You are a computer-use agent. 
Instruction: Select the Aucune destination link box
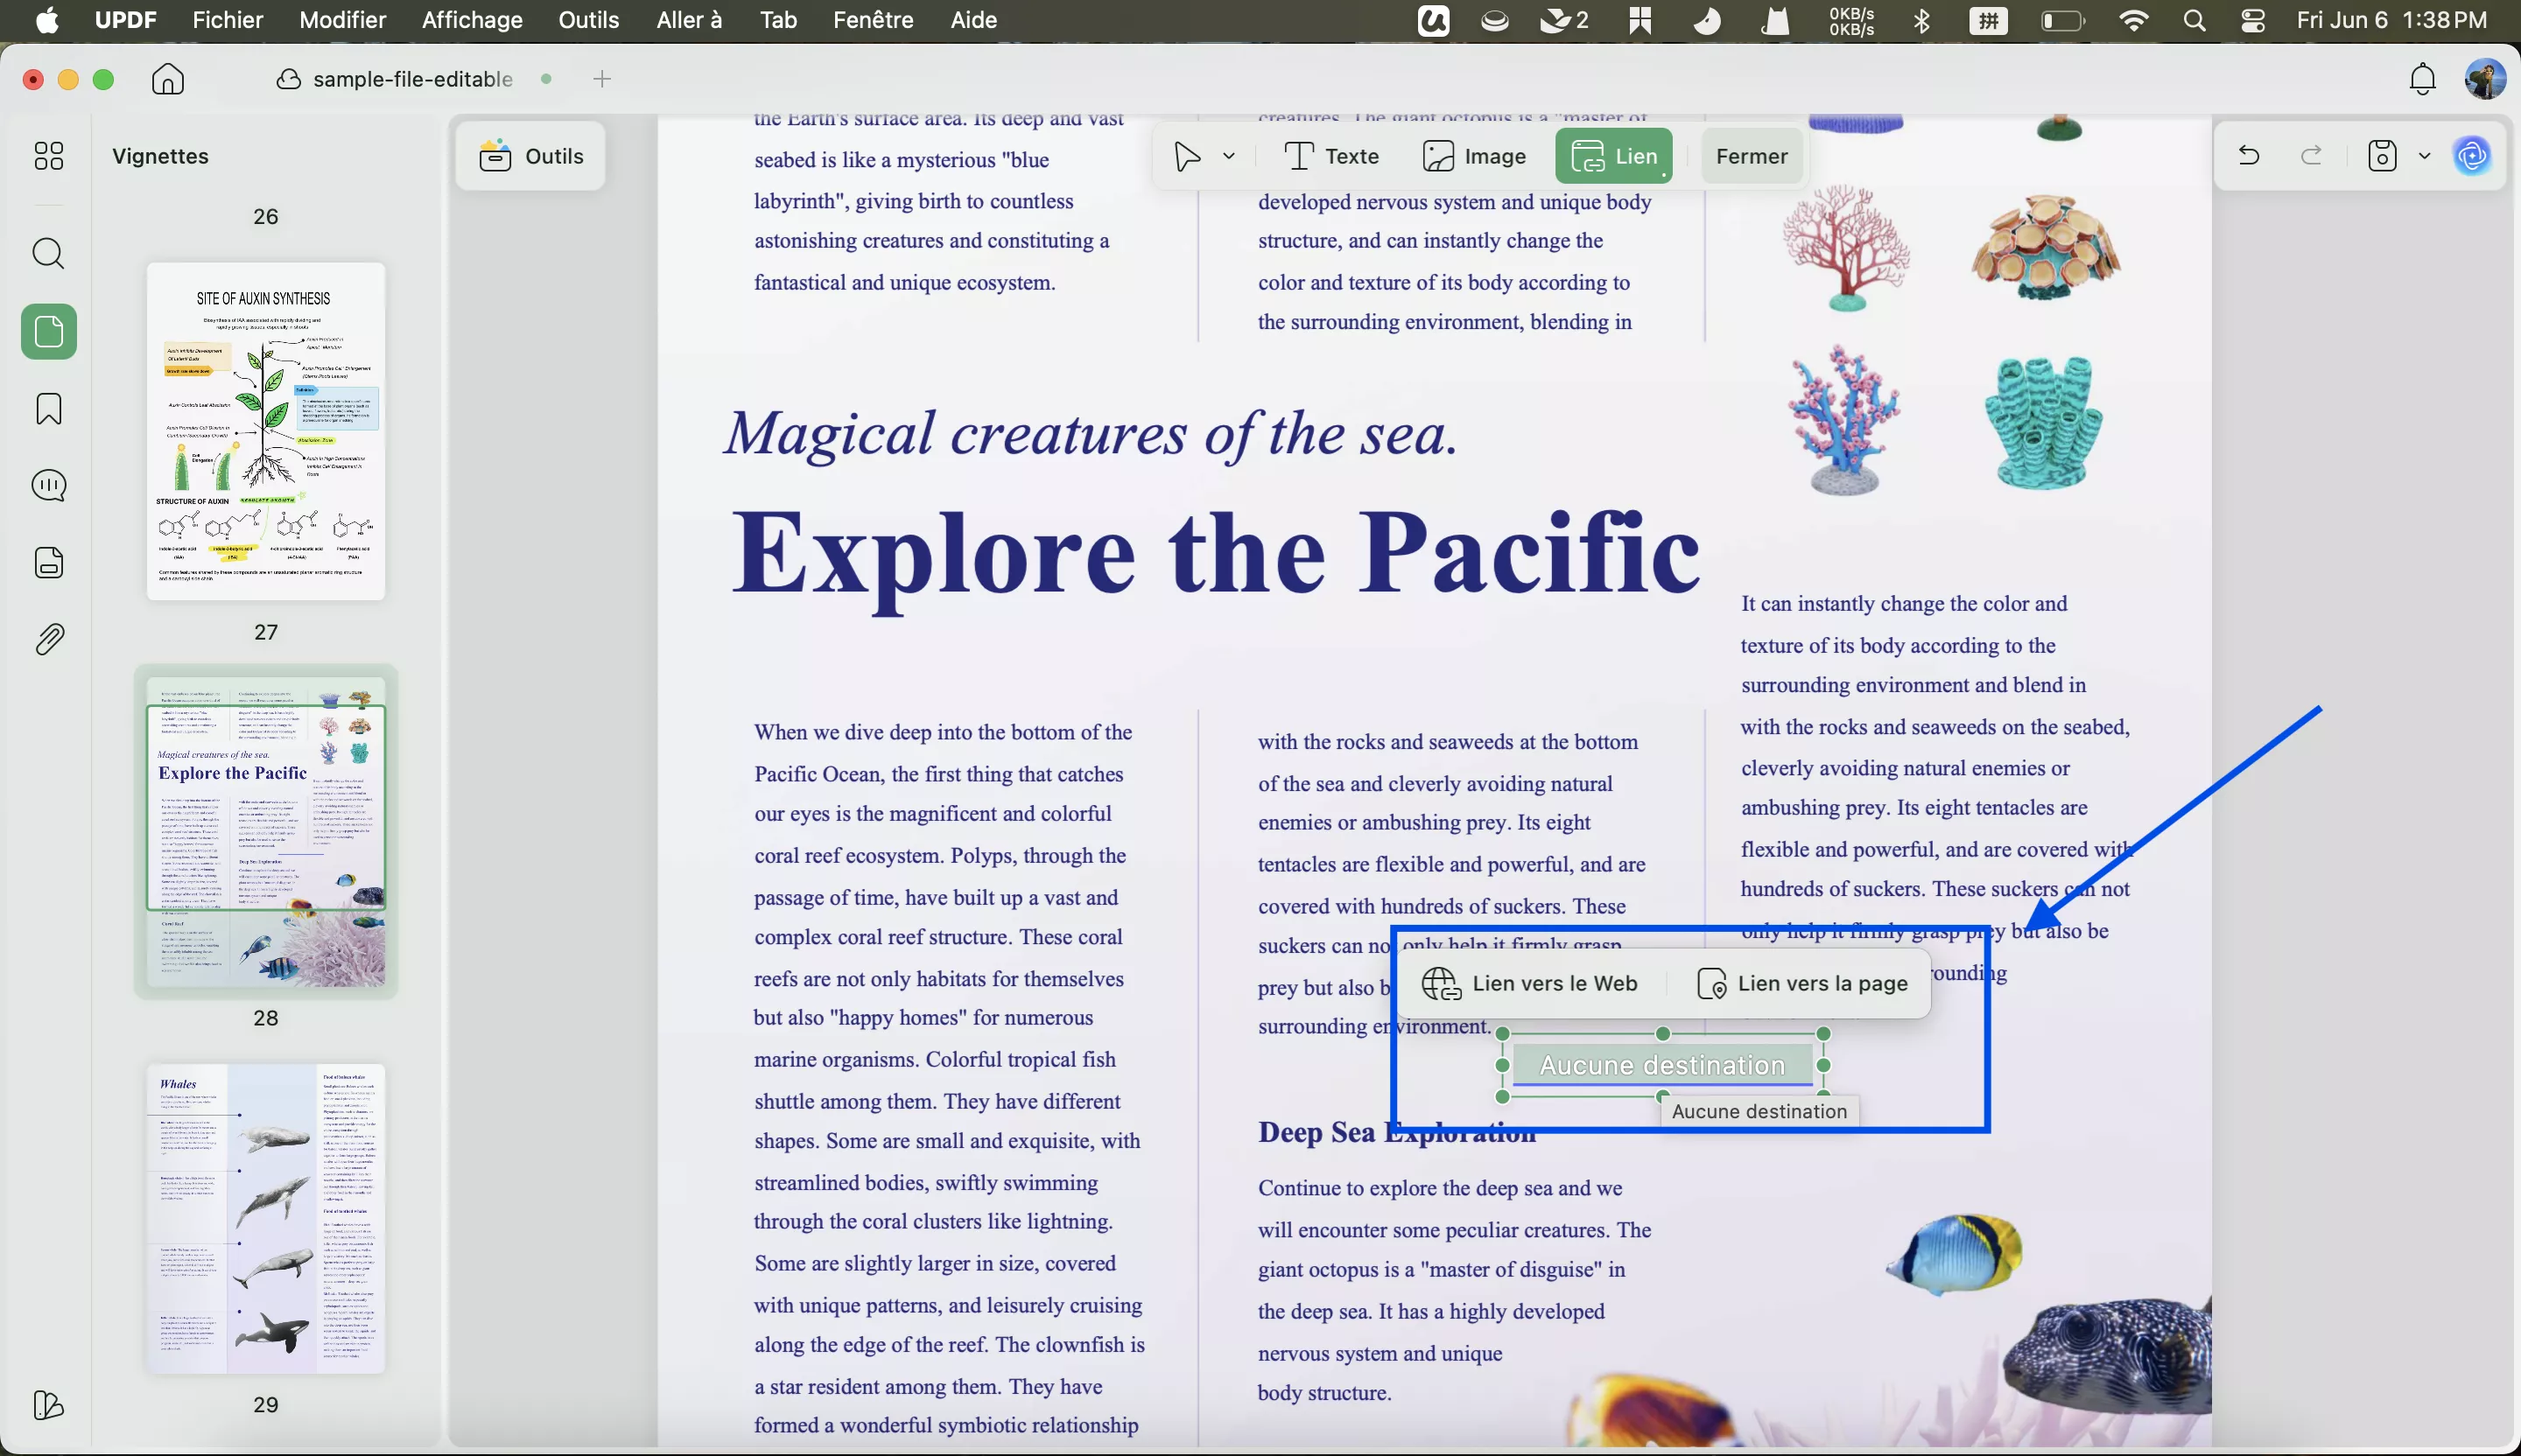tap(1662, 1066)
